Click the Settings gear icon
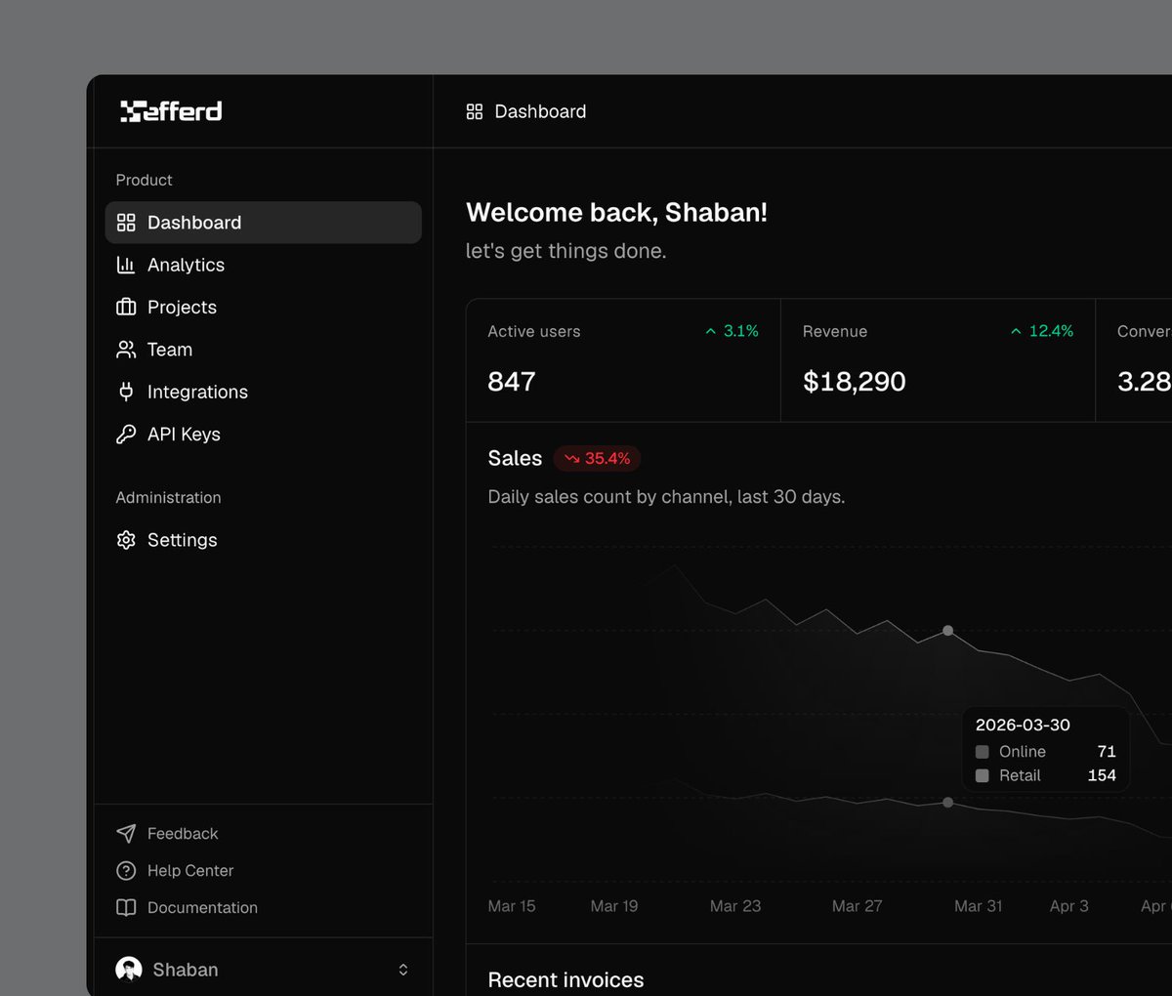Viewport: 1172px width, 996px height. click(x=126, y=540)
